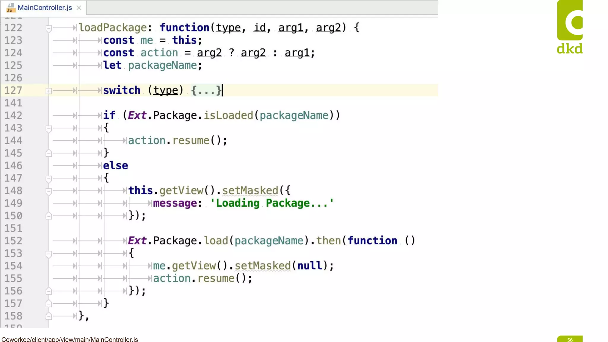The height and width of the screenshot is (342, 608).
Task: Collapse setMasked call at line 148
Action: click(x=49, y=191)
